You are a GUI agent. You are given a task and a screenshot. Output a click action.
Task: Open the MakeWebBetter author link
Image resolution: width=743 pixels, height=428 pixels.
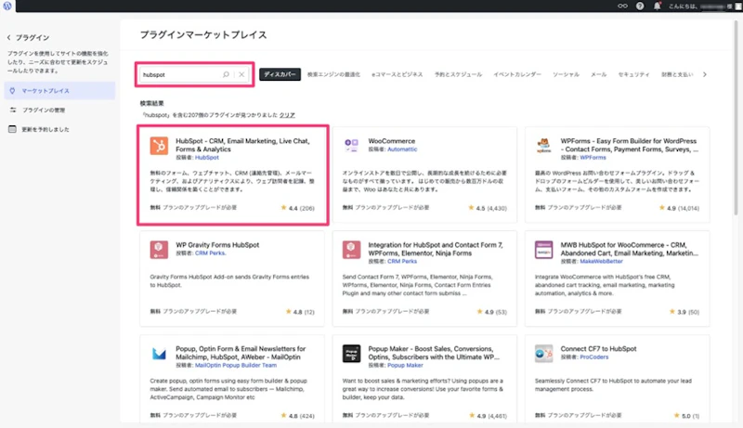[601, 261]
